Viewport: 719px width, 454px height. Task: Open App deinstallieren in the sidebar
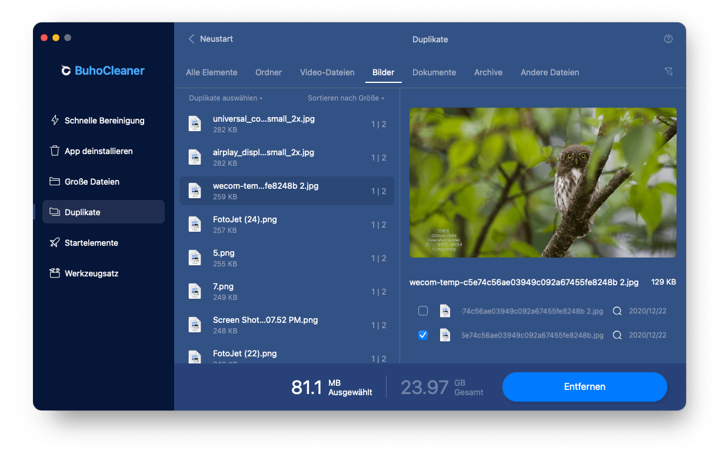click(x=104, y=151)
